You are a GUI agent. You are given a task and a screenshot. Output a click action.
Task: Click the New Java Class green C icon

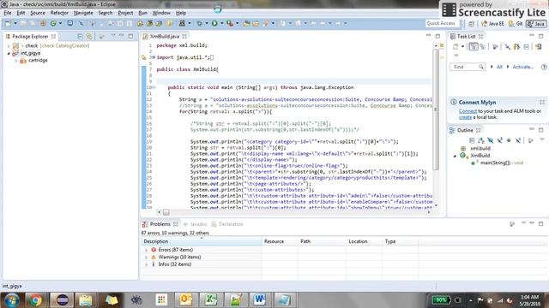tap(53, 23)
